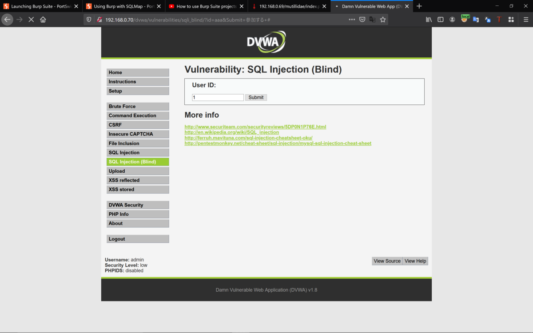Click the DVWA logo banner
The height and width of the screenshot is (333, 533).
click(266, 42)
